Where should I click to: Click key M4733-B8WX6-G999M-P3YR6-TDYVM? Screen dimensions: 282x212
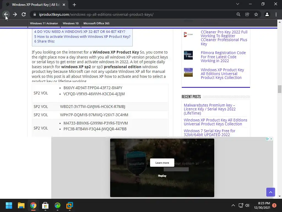[x=96, y=123]
